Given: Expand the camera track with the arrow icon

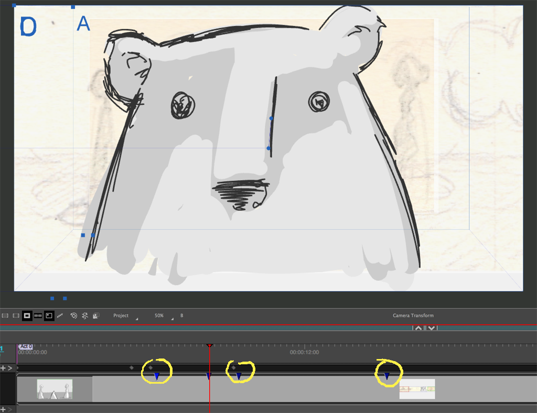Looking at the screenshot, I should [x=10, y=368].
